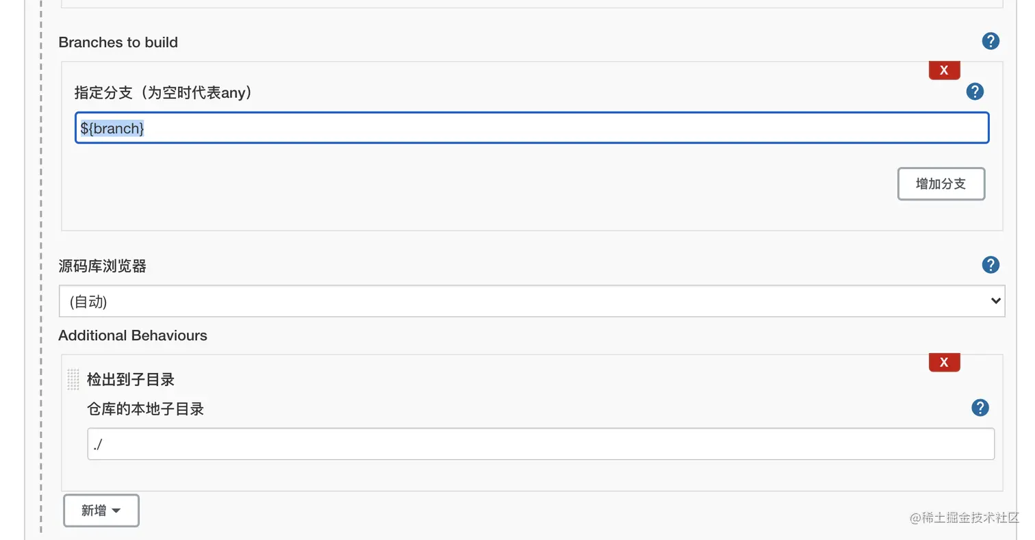Screen dimensions: 1035x540
Task: Click the 检出到子目录 section title
Action: 130,379
